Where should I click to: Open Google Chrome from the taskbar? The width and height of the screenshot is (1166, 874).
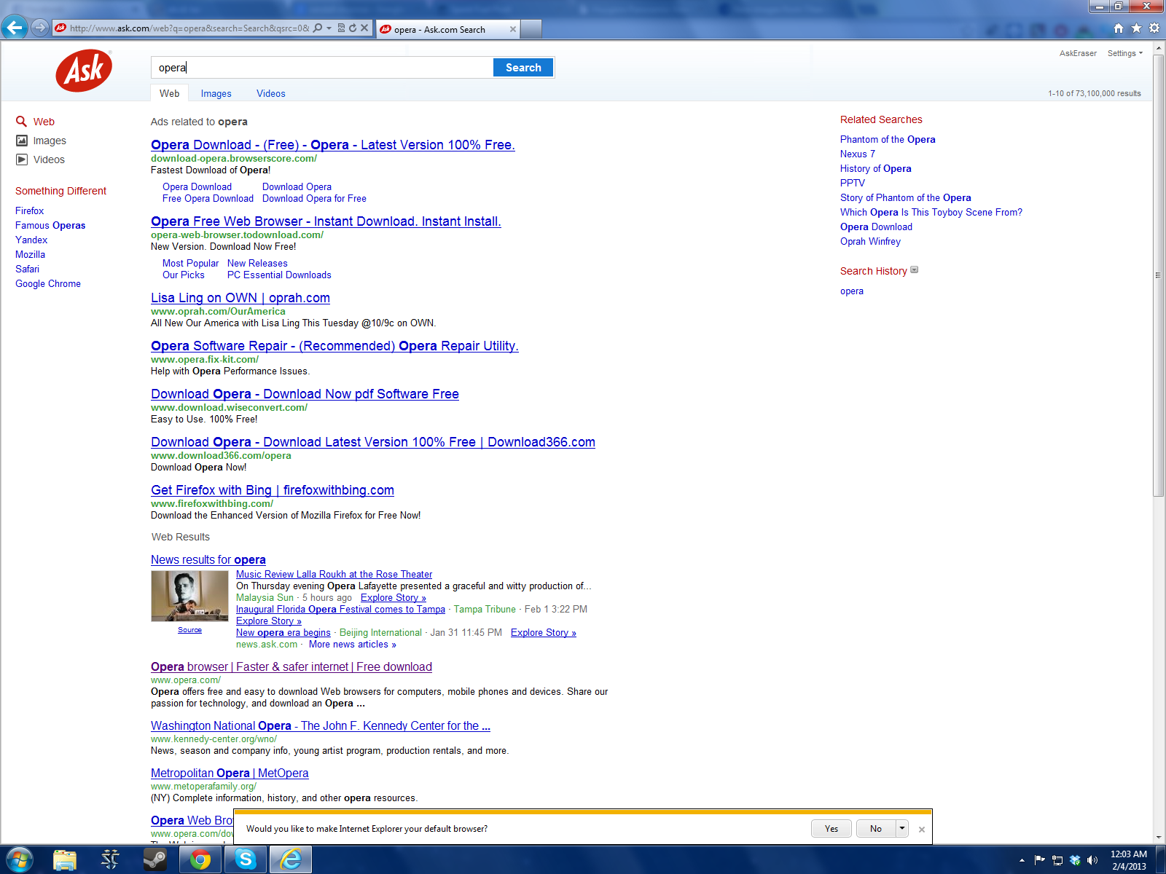click(x=200, y=860)
